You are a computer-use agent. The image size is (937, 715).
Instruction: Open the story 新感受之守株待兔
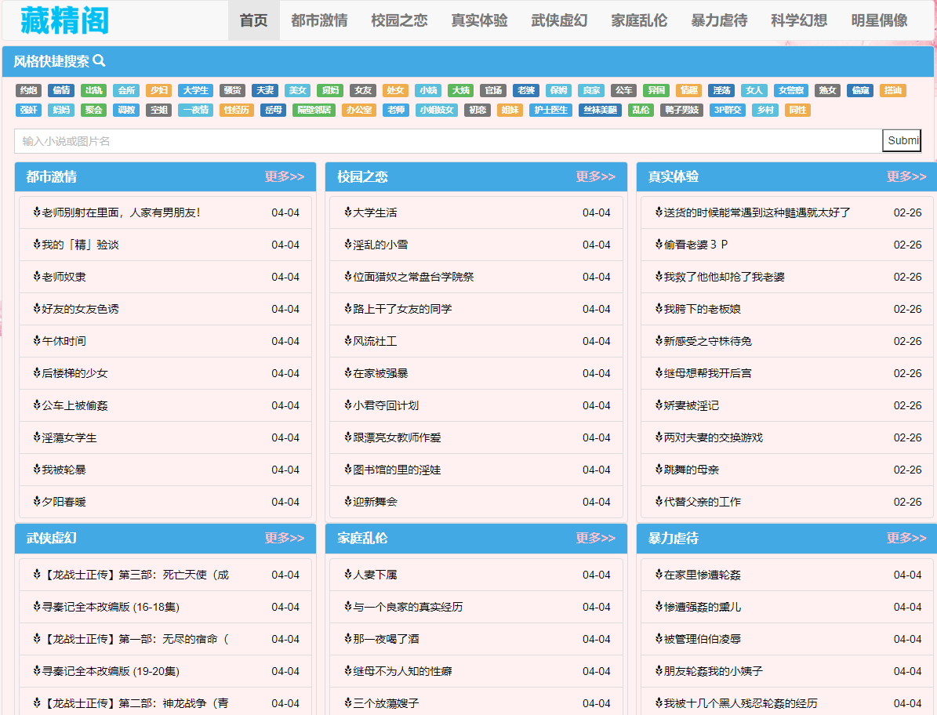click(x=707, y=341)
